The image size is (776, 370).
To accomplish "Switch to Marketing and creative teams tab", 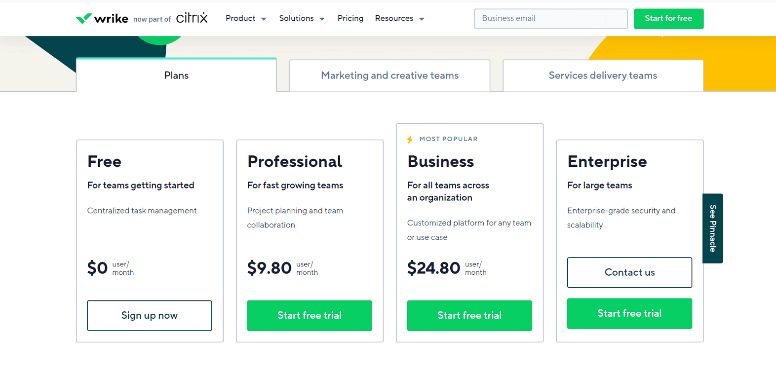I will tap(390, 75).
